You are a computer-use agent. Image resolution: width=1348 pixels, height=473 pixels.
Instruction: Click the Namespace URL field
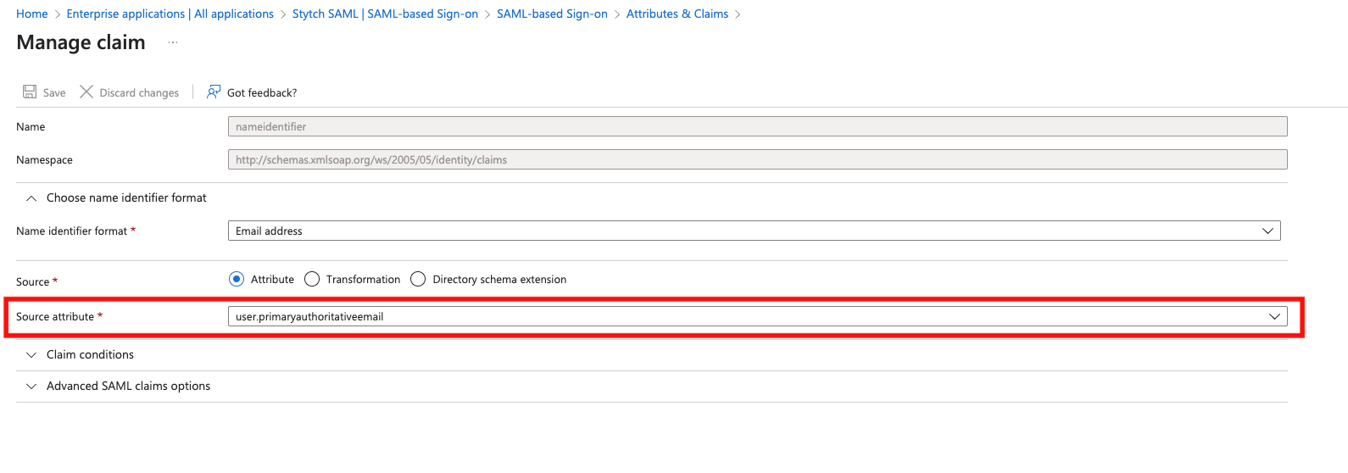pos(757,159)
